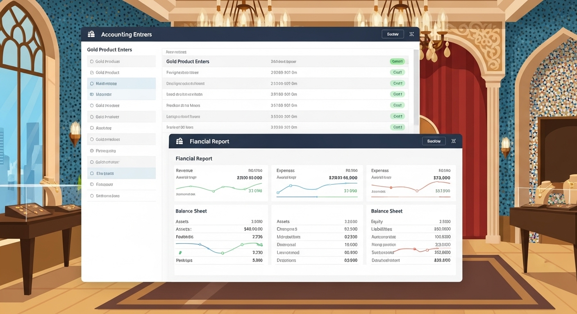Click the expand icon in Accounting Entrers header

(x=411, y=34)
